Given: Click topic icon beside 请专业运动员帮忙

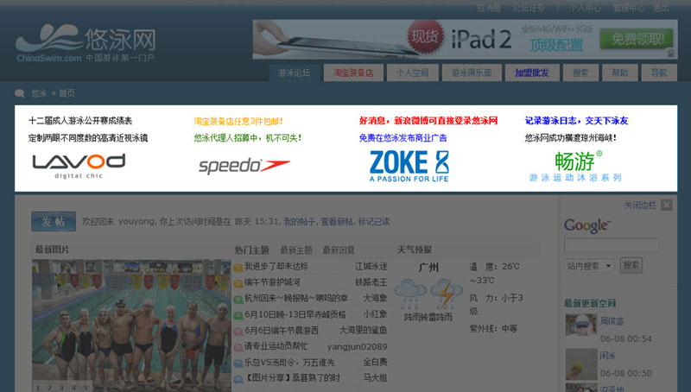Looking at the screenshot, I should tap(238, 347).
